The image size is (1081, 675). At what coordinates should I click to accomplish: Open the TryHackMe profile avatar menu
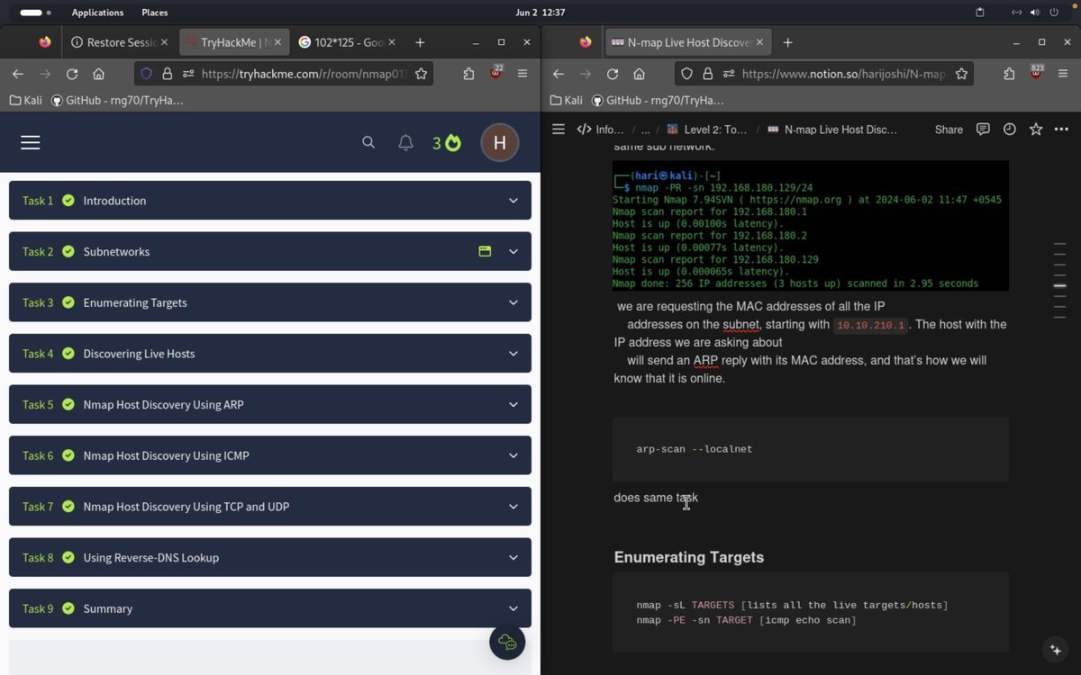coord(499,142)
